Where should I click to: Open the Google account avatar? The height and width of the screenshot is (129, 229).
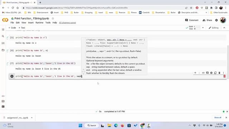[x=223, y=20]
